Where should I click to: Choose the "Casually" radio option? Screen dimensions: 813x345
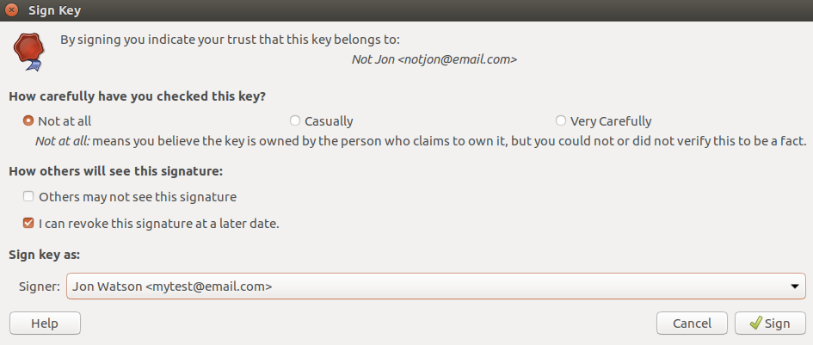(x=295, y=121)
